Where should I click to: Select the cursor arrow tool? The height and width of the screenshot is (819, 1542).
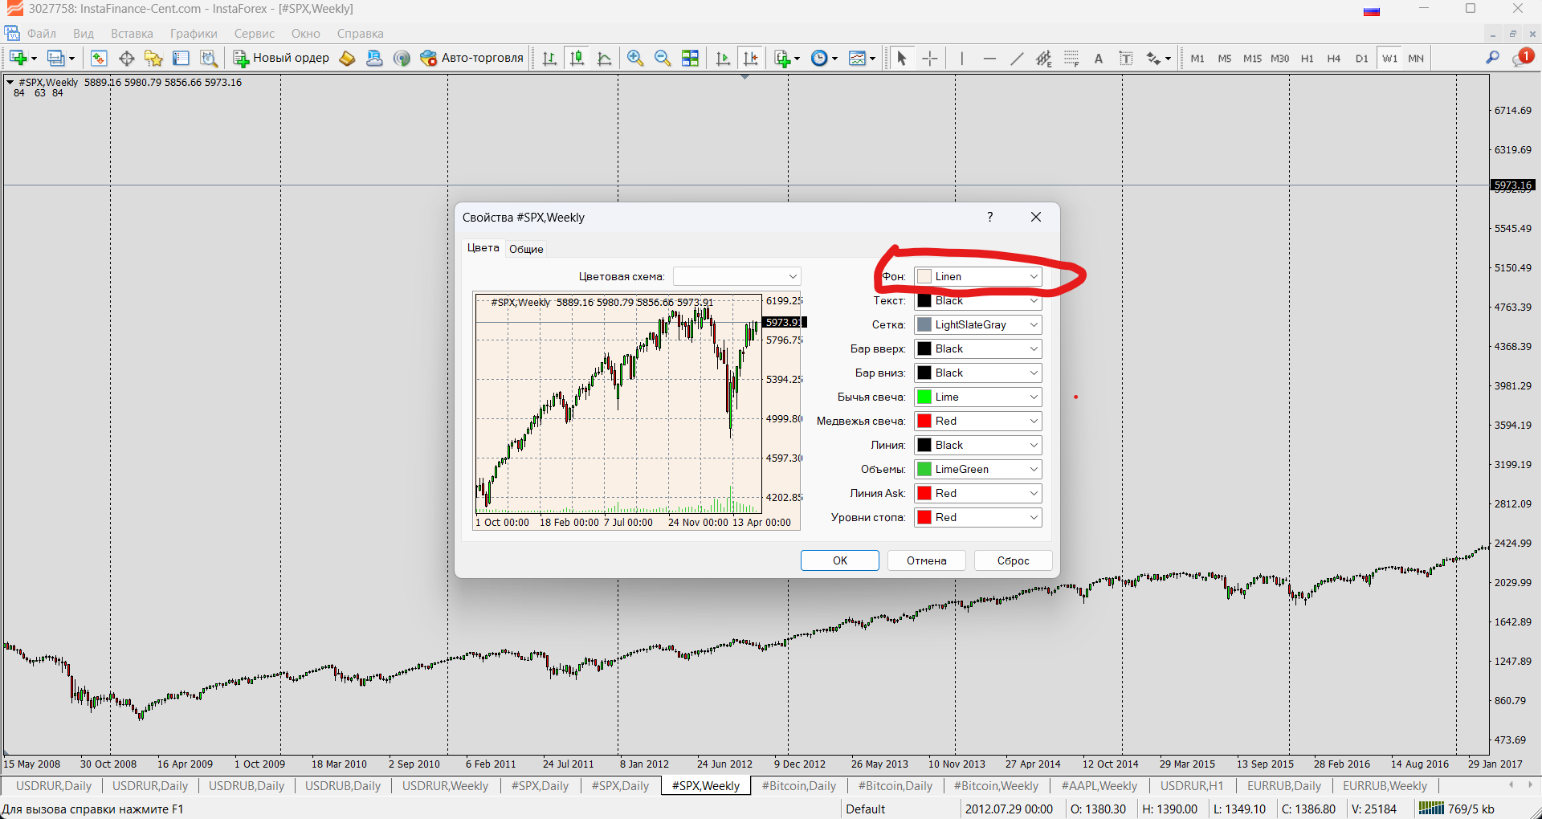coord(902,58)
